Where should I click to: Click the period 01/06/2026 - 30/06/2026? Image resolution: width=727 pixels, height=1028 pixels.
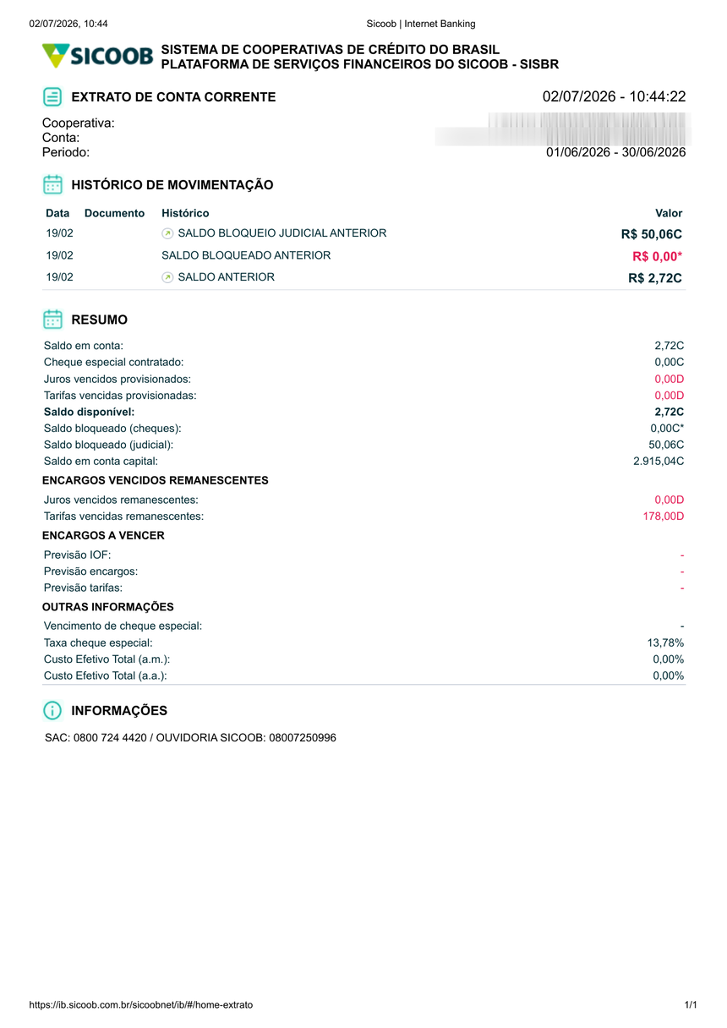pyautogui.click(x=615, y=152)
